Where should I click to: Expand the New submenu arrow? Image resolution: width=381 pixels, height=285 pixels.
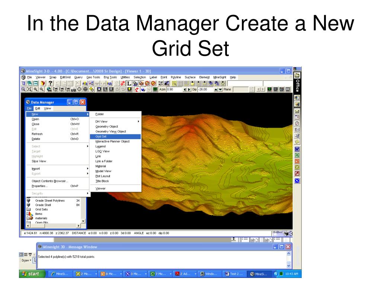point(87,114)
